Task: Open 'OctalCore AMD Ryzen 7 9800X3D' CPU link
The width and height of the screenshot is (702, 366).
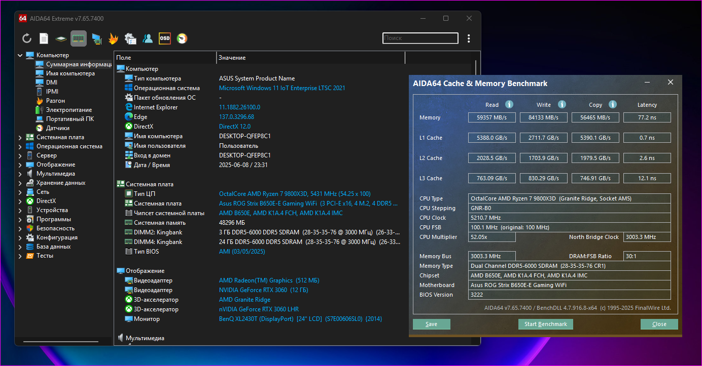Action: 295,194
